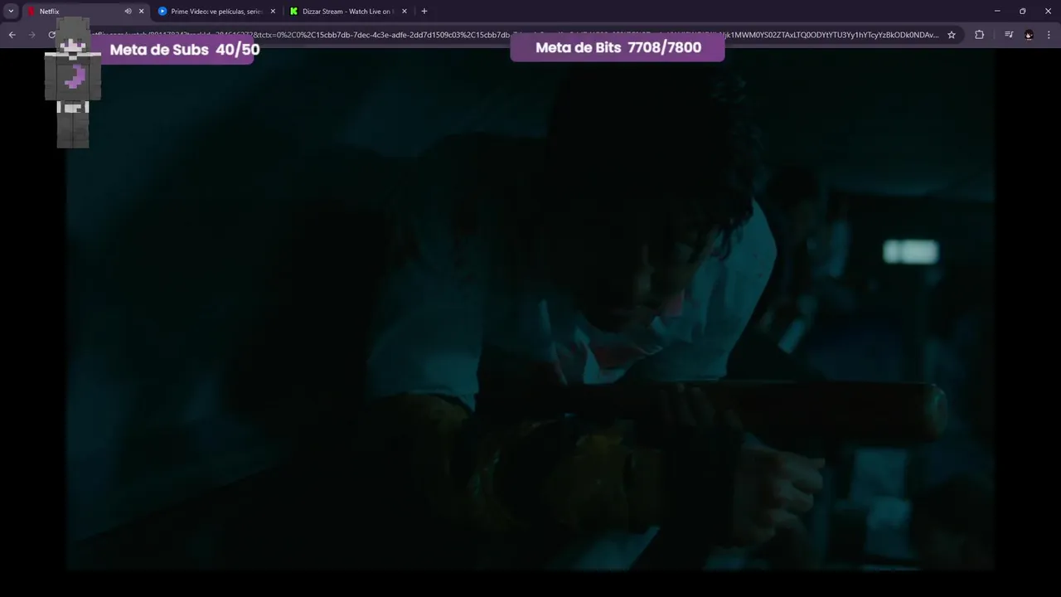The height and width of the screenshot is (597, 1061).
Task: Go back to the previous page
Action: coord(12,35)
